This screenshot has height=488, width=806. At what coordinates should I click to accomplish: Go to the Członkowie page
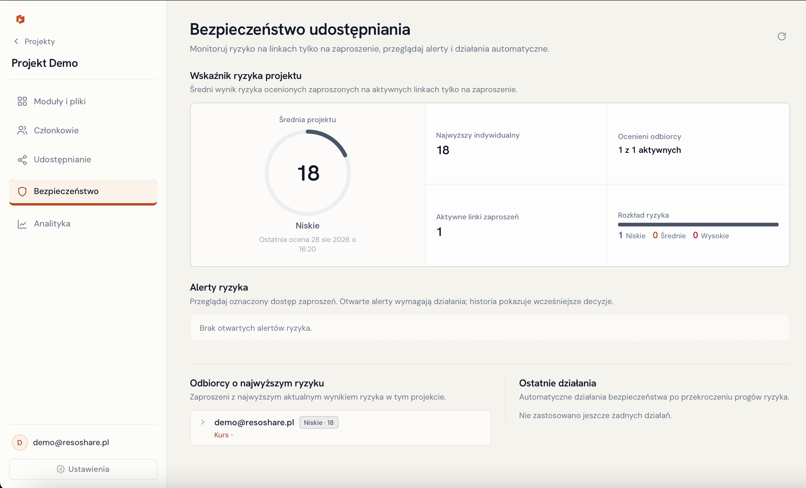(x=83, y=130)
